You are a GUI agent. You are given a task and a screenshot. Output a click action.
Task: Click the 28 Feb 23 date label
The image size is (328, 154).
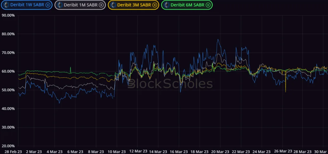click(x=13, y=152)
